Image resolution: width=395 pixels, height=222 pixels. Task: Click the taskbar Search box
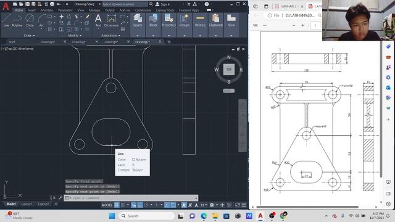(x=147, y=216)
